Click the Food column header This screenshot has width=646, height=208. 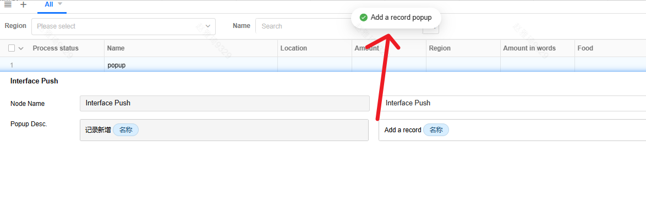585,48
